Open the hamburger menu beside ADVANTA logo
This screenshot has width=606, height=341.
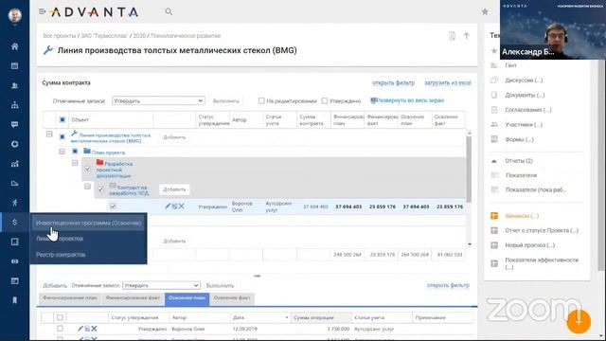click(42, 12)
